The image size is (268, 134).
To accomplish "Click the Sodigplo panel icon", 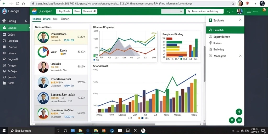I will pos(210,20).
